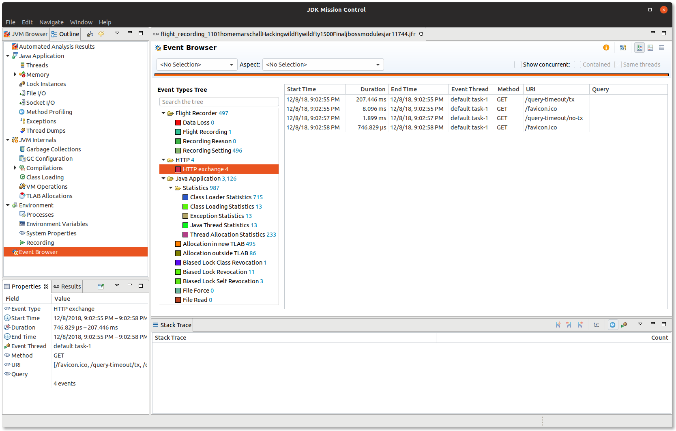This screenshot has height=431, width=676.
Task: Switch to the Results tab
Action: coord(67,287)
